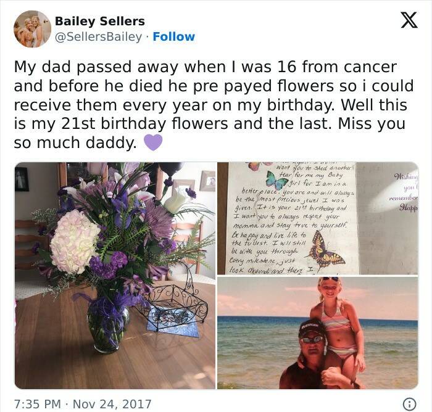Follow the SellersBailey account

173,36
